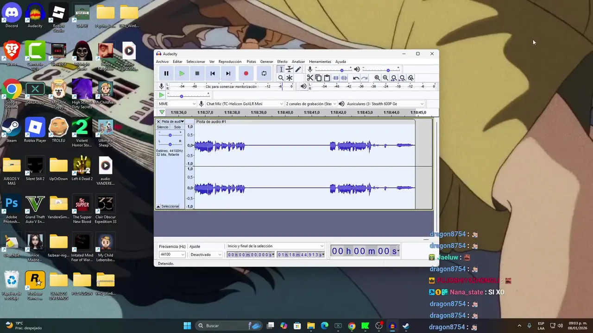Fit selection to window width

click(394, 78)
